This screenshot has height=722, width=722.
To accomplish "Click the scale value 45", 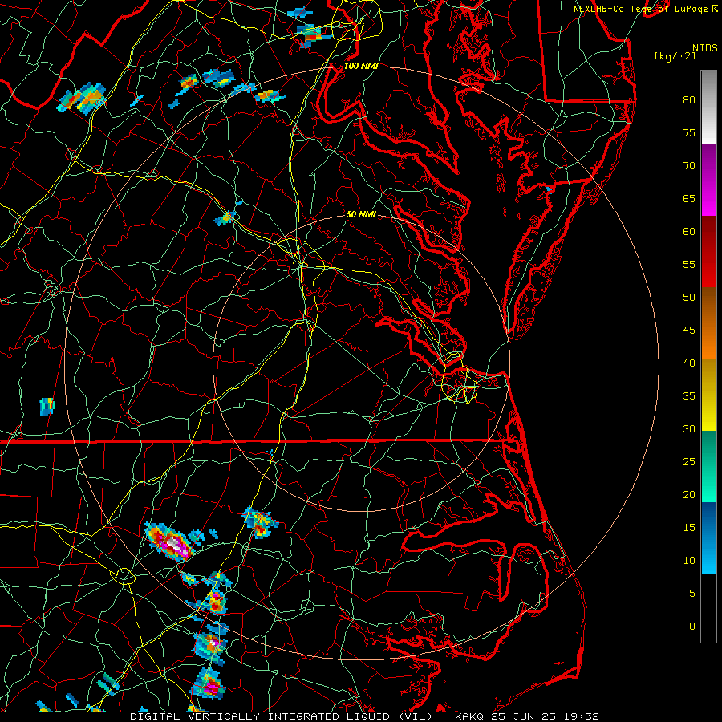I will (x=689, y=331).
